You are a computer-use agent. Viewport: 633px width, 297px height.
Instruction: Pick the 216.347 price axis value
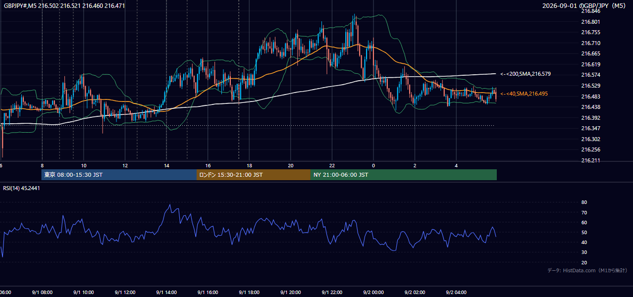[590, 129]
